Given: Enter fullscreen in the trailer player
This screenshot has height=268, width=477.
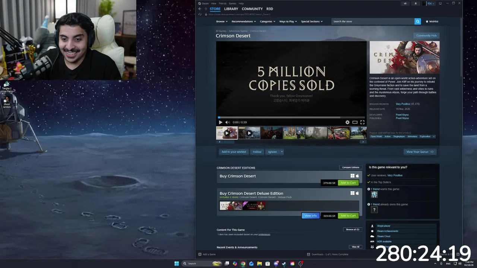Looking at the screenshot, I should (362, 122).
